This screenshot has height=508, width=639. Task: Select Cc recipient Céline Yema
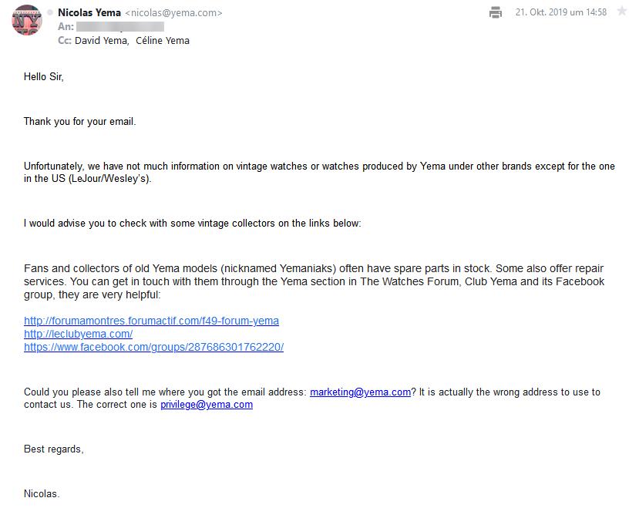pos(163,41)
